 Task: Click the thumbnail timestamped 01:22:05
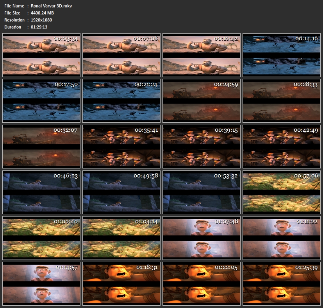click(x=202, y=284)
